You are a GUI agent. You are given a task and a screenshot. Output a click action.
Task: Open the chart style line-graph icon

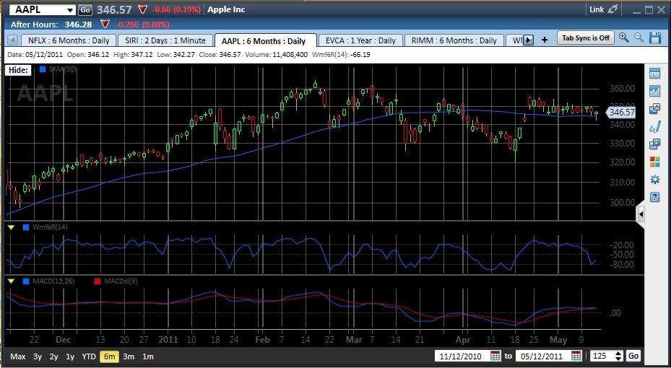[654, 91]
